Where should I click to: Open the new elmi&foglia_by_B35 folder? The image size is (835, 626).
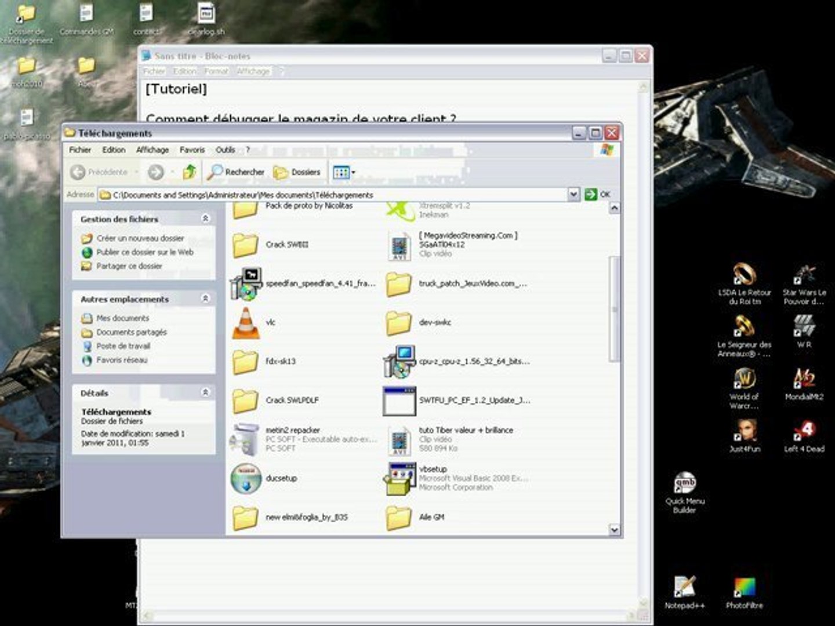(245, 517)
